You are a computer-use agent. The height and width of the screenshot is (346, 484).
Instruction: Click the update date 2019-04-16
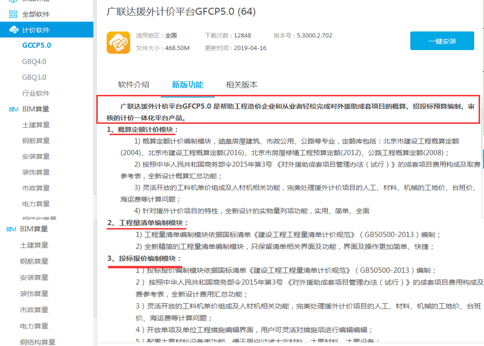click(250, 48)
